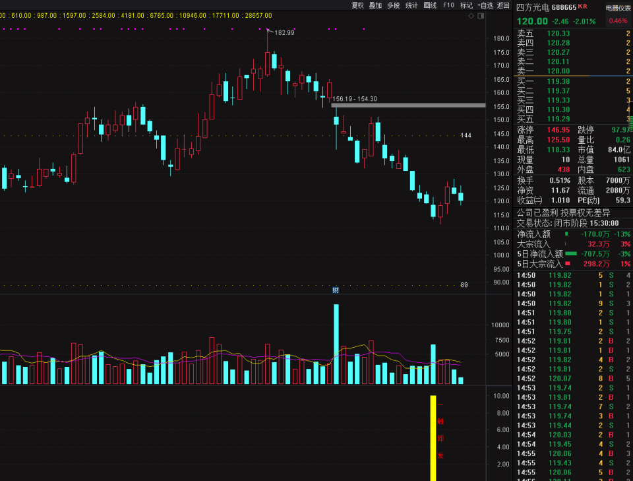Click the PE(动) value 59.3

point(623,200)
